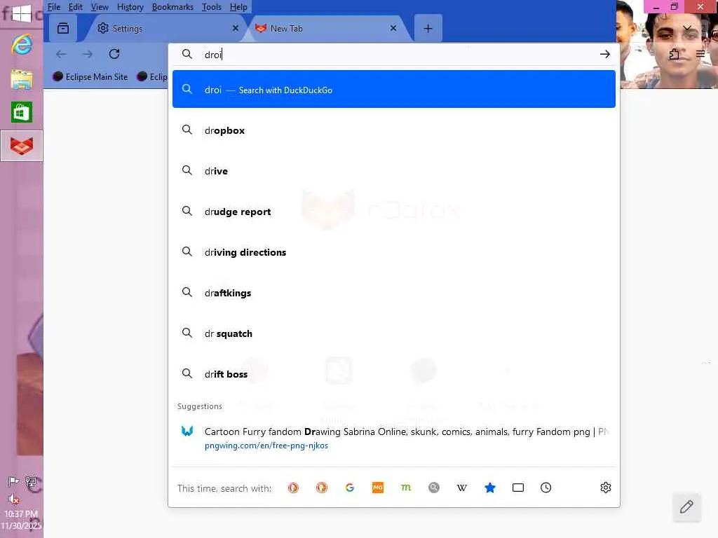
Task: Open search settings gear in the dropdown
Action: (606, 488)
